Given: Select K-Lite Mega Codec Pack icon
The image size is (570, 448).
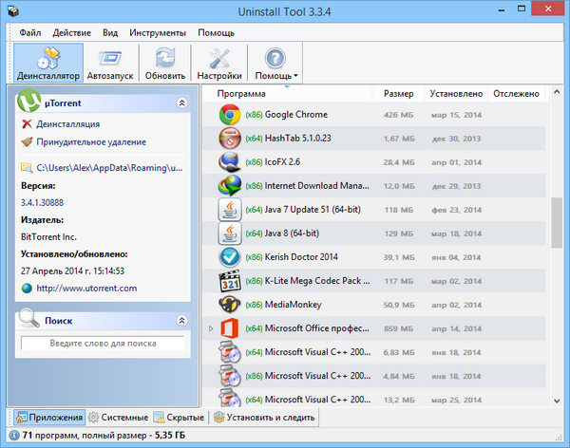Looking at the screenshot, I should [x=229, y=281].
